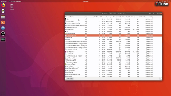The height and width of the screenshot is (96, 171).
Task: Open the volume icon in top bar
Action: [x=165, y=1]
